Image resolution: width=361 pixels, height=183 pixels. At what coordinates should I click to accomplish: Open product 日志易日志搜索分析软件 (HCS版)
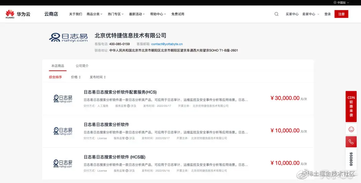(x=114, y=157)
